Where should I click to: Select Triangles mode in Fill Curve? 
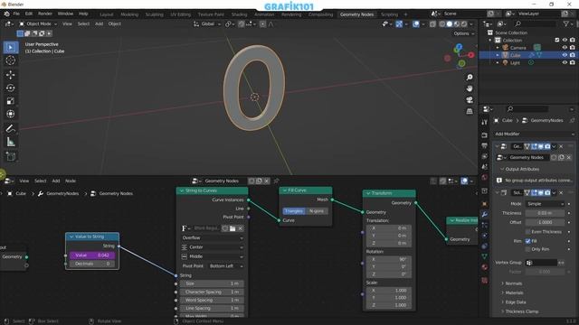pos(294,211)
